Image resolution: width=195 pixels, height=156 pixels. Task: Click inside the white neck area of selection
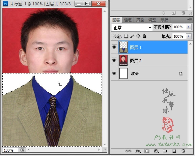[53, 85]
